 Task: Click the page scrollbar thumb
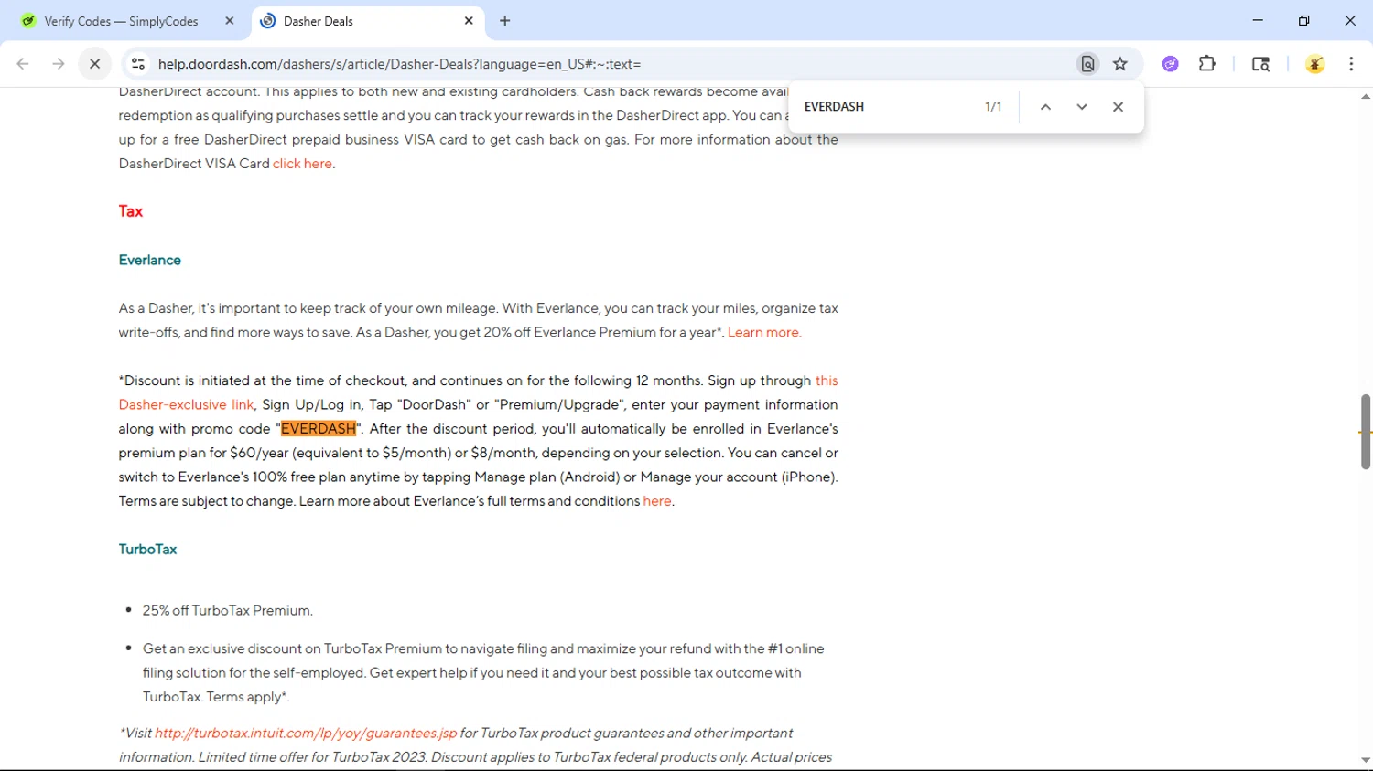(x=1365, y=432)
